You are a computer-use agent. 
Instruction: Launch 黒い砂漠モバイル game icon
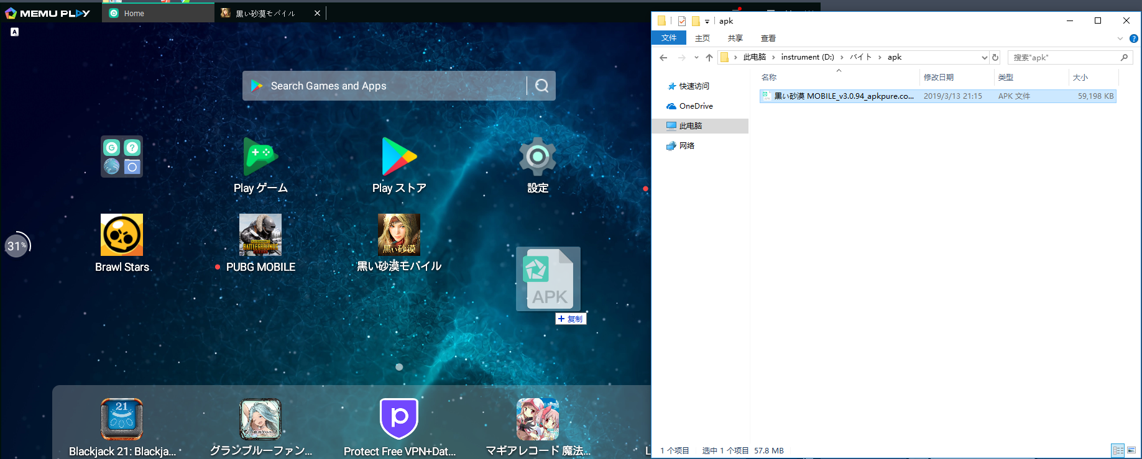click(x=399, y=235)
